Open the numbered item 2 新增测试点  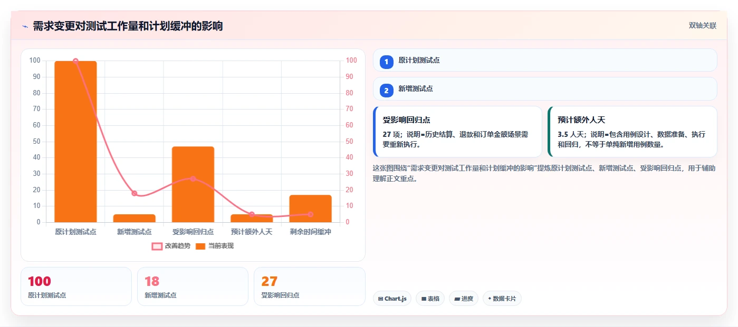545,88
